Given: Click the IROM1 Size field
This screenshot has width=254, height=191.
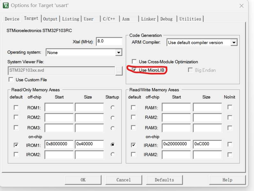Looking at the screenshot, I should tap(89, 144).
